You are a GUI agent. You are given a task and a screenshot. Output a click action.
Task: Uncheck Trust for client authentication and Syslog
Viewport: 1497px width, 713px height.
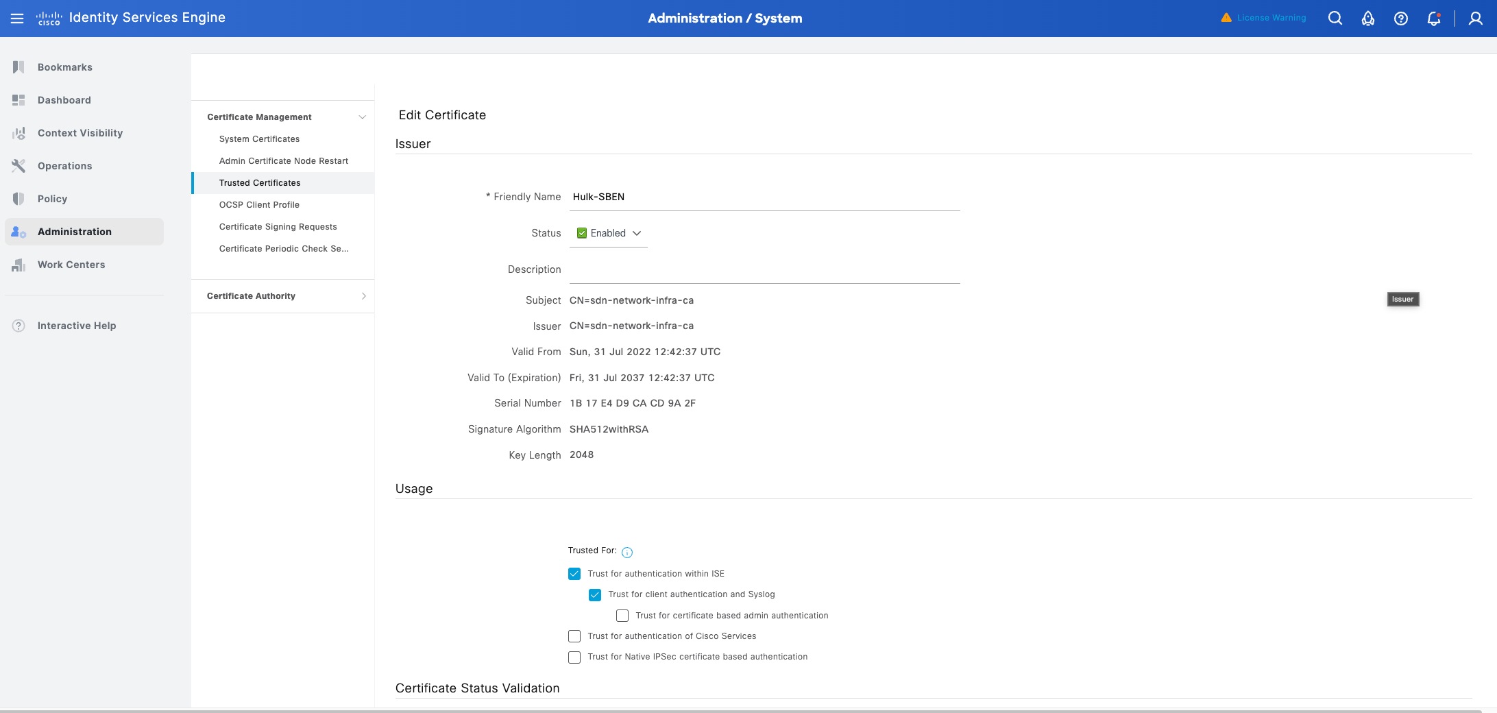pyautogui.click(x=594, y=594)
